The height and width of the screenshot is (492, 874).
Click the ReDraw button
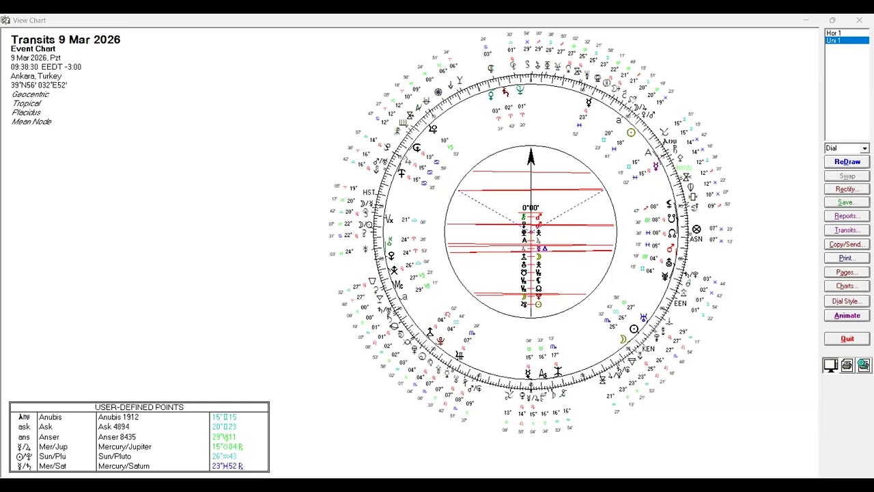[x=847, y=162]
